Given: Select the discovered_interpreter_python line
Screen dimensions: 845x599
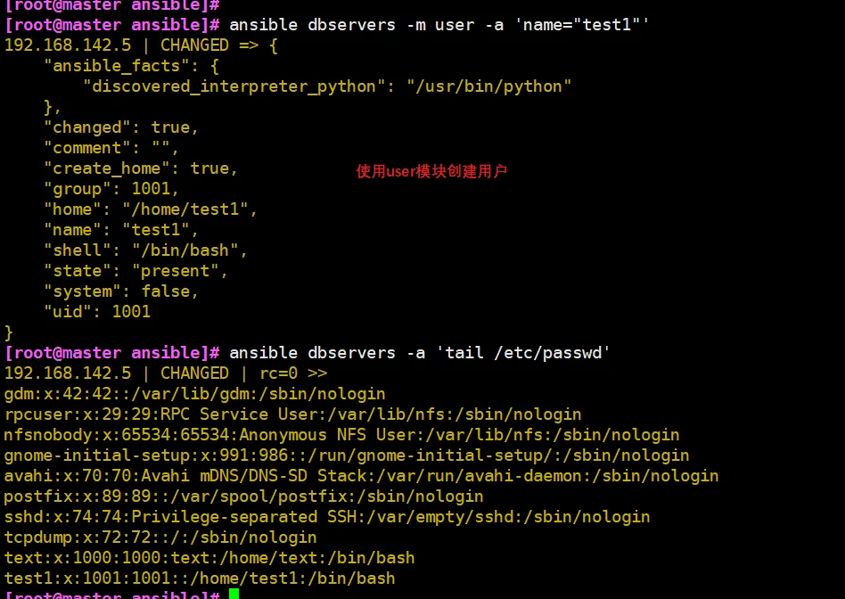Looking at the screenshot, I should coord(327,86).
